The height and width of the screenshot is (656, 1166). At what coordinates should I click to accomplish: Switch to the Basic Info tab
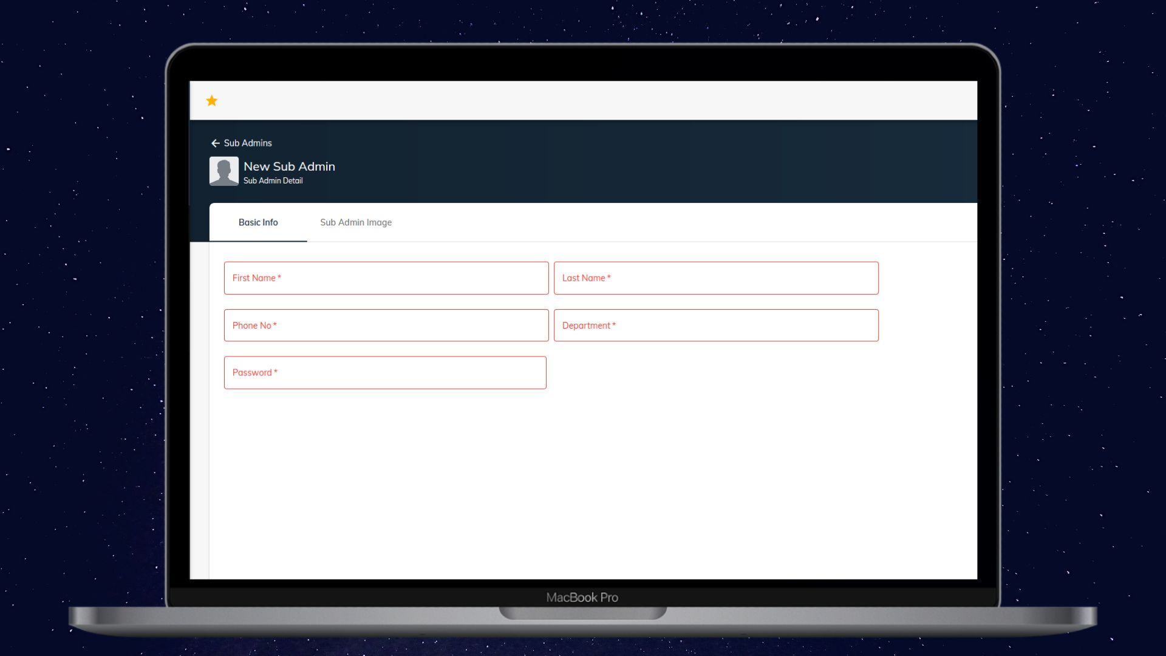pyautogui.click(x=258, y=222)
